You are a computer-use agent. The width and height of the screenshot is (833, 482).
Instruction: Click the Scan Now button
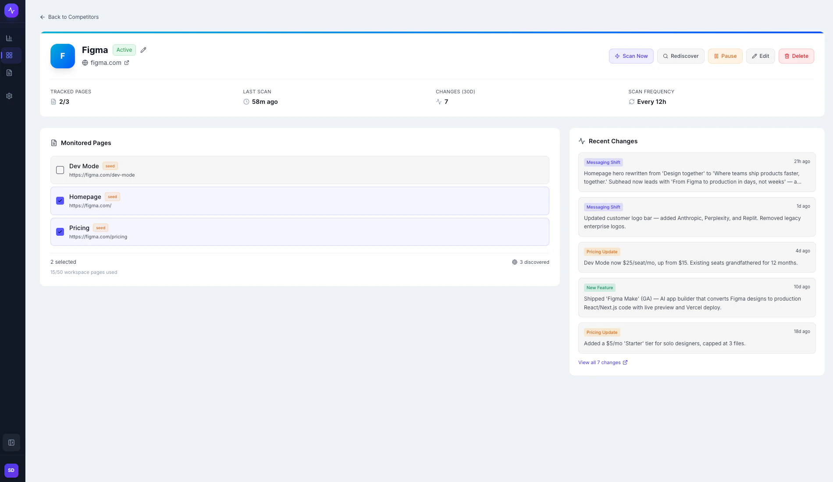pyautogui.click(x=631, y=56)
